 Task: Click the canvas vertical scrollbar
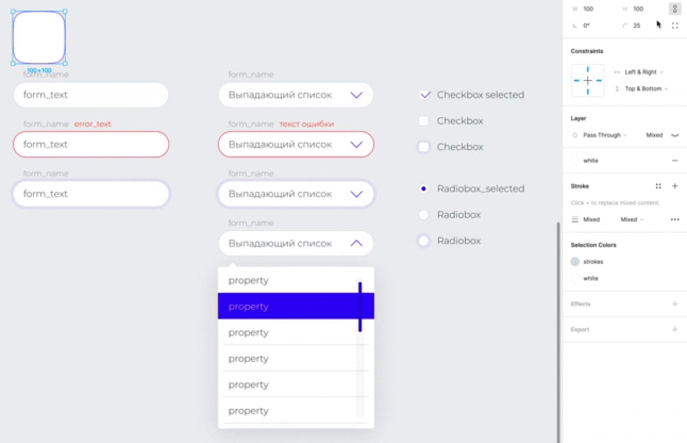(x=559, y=331)
